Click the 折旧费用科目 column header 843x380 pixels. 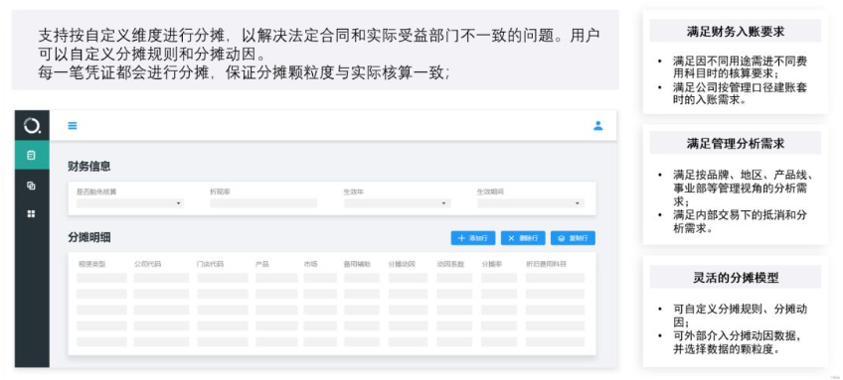(x=546, y=264)
